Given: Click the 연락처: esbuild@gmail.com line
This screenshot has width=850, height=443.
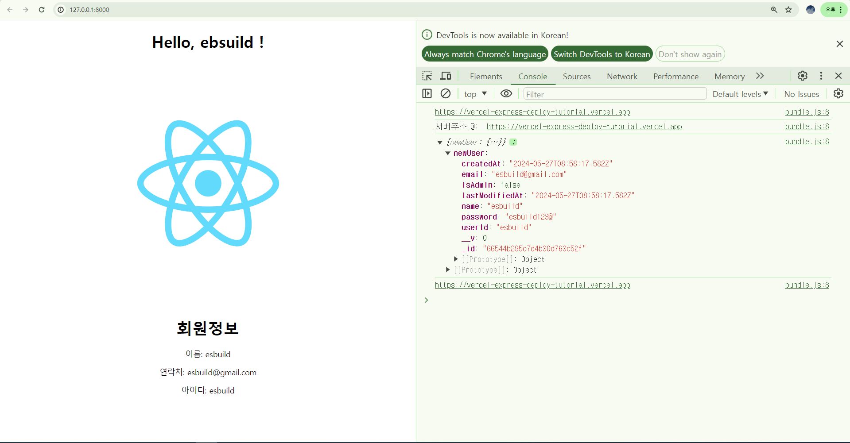Looking at the screenshot, I should coord(208,372).
